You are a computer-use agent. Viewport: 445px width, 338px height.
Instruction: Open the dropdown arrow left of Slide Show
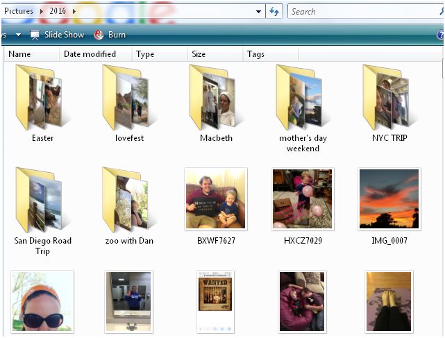(x=18, y=35)
